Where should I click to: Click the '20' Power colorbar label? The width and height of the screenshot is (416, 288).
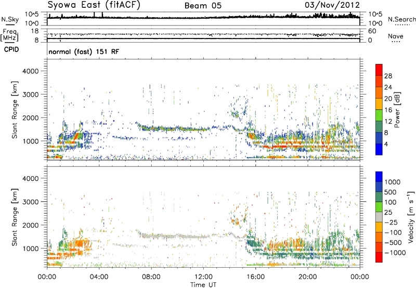(x=388, y=99)
